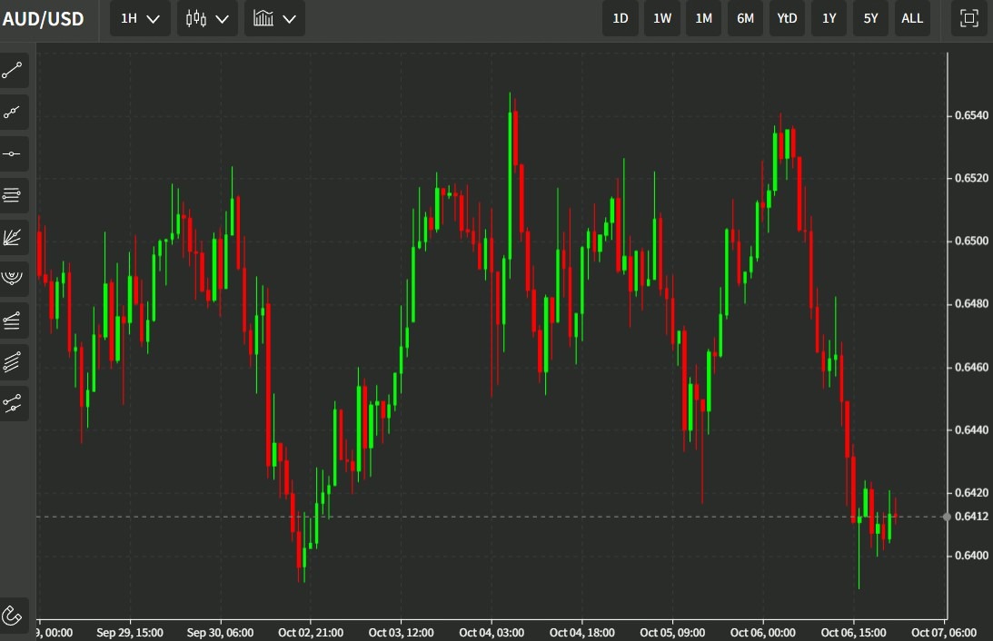Image resolution: width=993 pixels, height=641 pixels.
Task: Select the trend line drawing tool
Action: coord(14,70)
